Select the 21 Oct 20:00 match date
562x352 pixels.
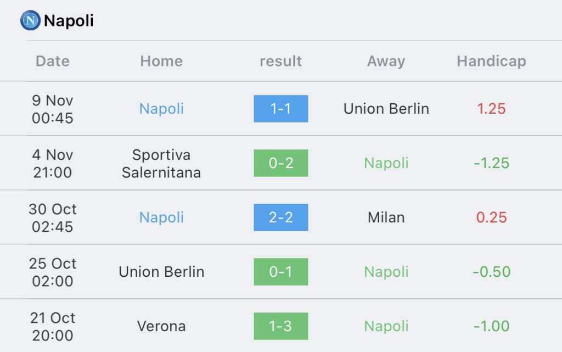(53, 326)
